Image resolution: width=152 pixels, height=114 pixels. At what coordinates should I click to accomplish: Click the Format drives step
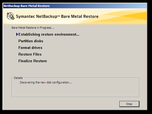pyautogui.click(x=30, y=48)
